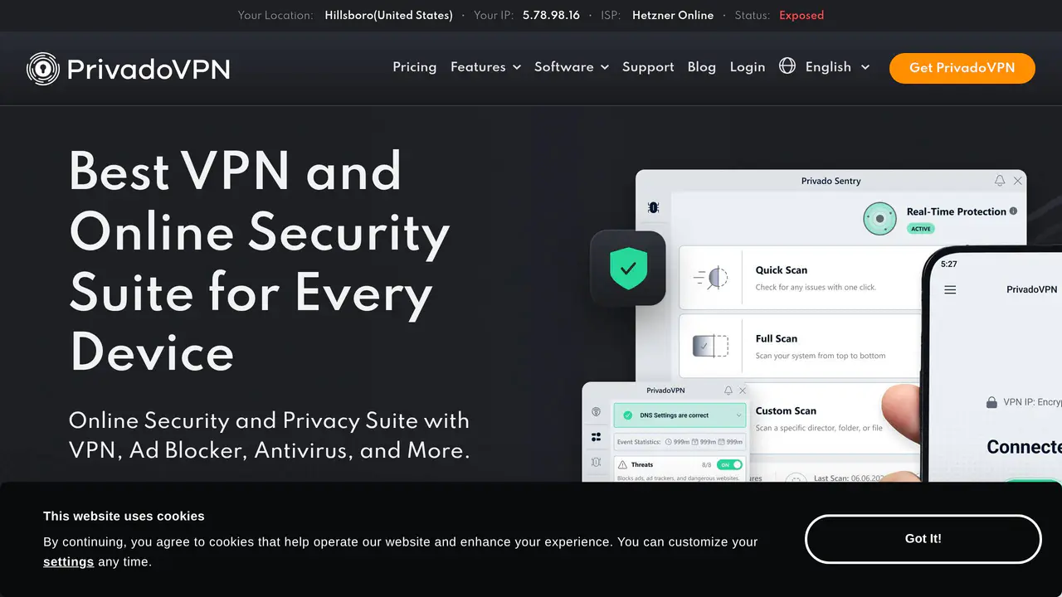
Task: Click the bug icon in Privado Sentry sidebar
Action: (653, 207)
